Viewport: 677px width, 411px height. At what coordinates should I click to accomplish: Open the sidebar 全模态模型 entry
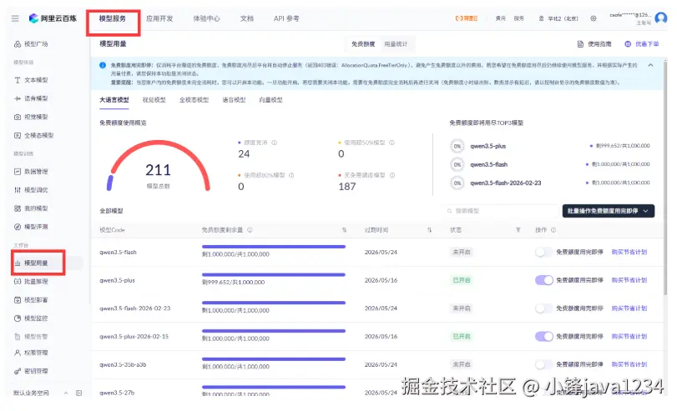pos(34,135)
